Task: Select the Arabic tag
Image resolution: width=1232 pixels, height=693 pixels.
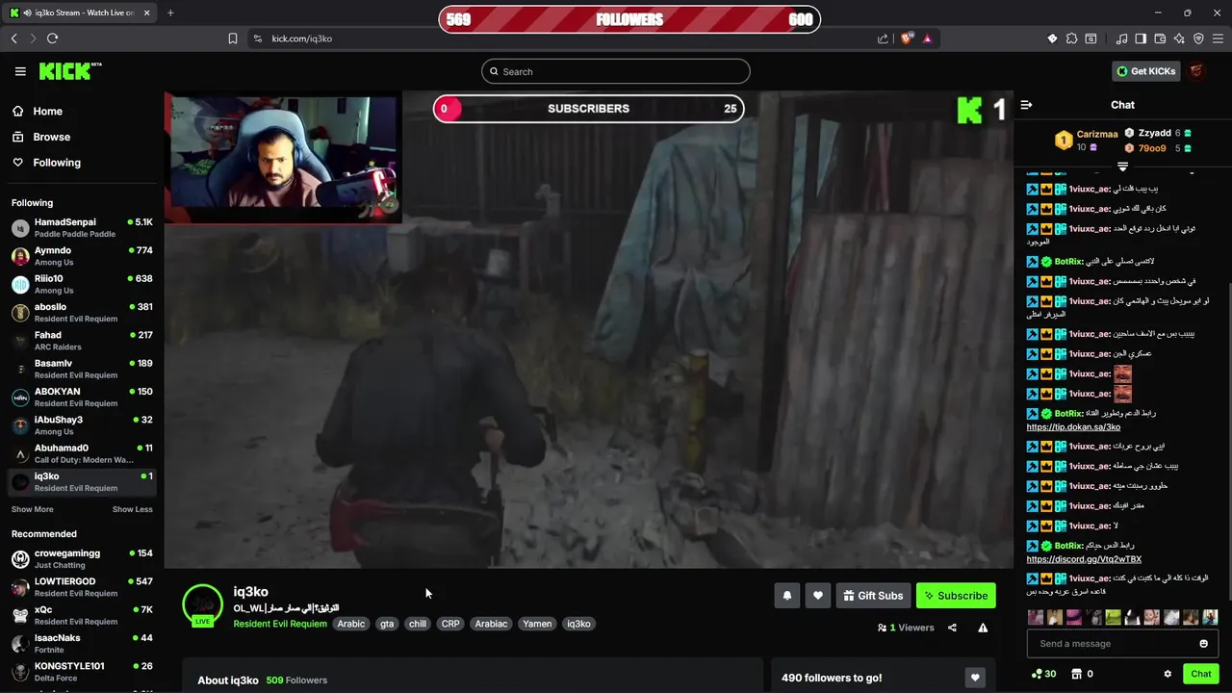Action: 351,624
